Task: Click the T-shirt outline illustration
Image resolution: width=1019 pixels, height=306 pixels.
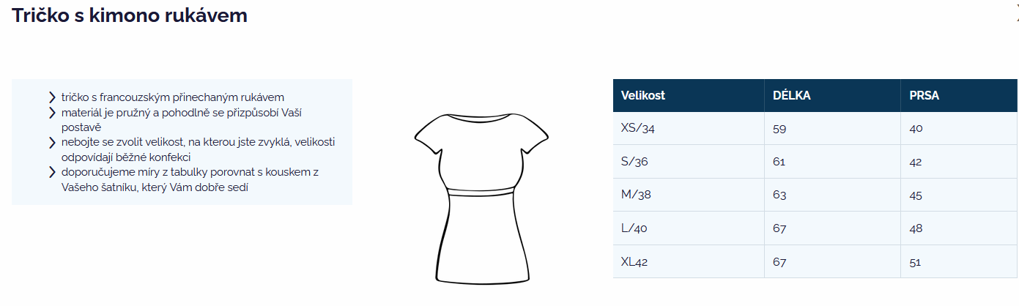Action: (x=481, y=198)
